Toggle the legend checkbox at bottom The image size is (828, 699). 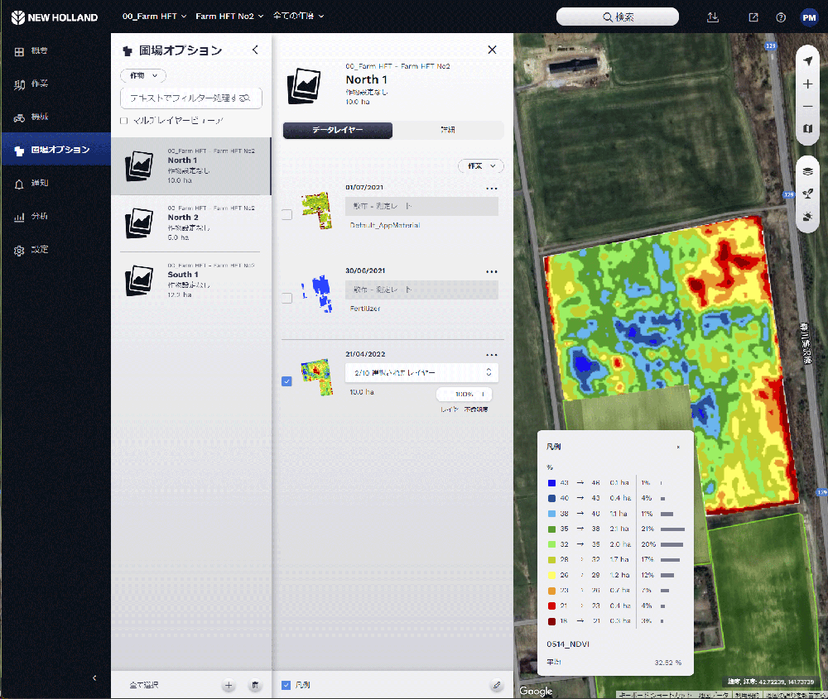(x=286, y=685)
